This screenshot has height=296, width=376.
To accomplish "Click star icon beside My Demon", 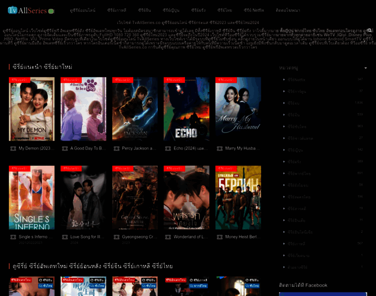I will [x=13, y=148].
